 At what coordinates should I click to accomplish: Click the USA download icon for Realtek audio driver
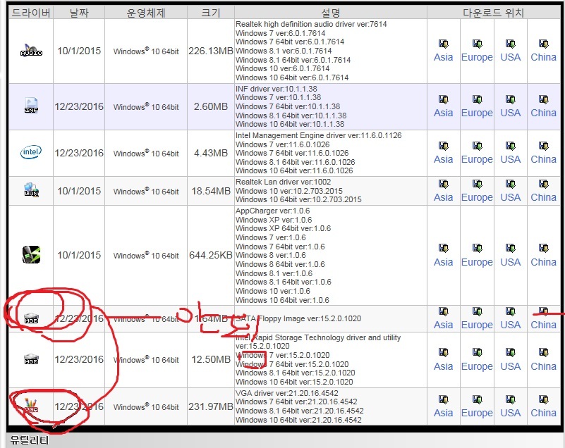[x=510, y=44]
